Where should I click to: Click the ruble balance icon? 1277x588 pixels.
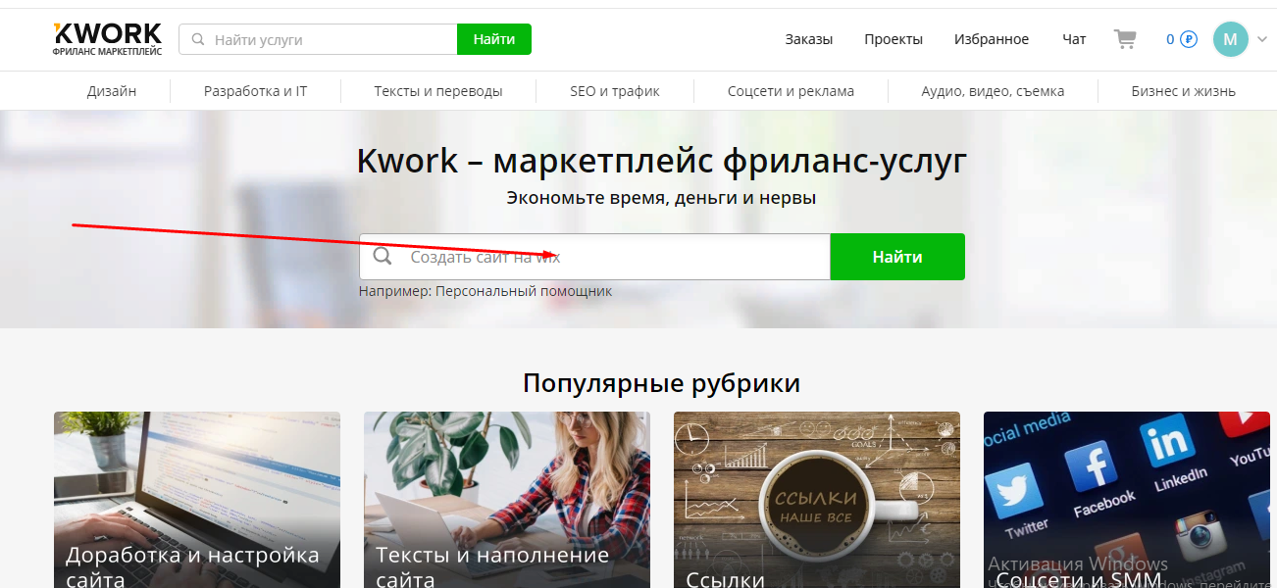click(x=1189, y=39)
